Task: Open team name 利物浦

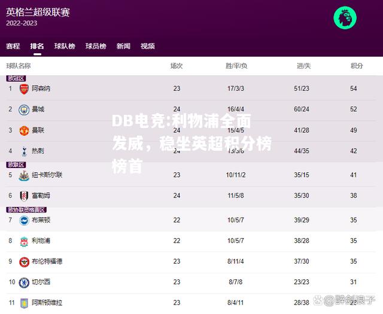Action: coord(41,241)
